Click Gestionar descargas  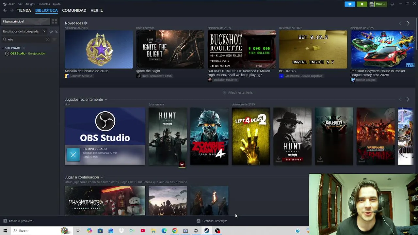point(212,221)
